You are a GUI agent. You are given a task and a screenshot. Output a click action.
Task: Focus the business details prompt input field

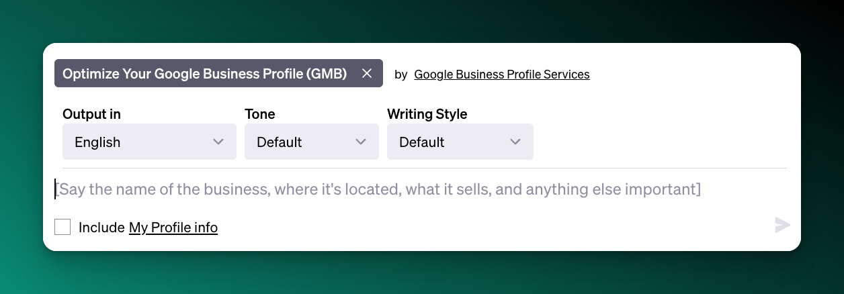(421, 189)
